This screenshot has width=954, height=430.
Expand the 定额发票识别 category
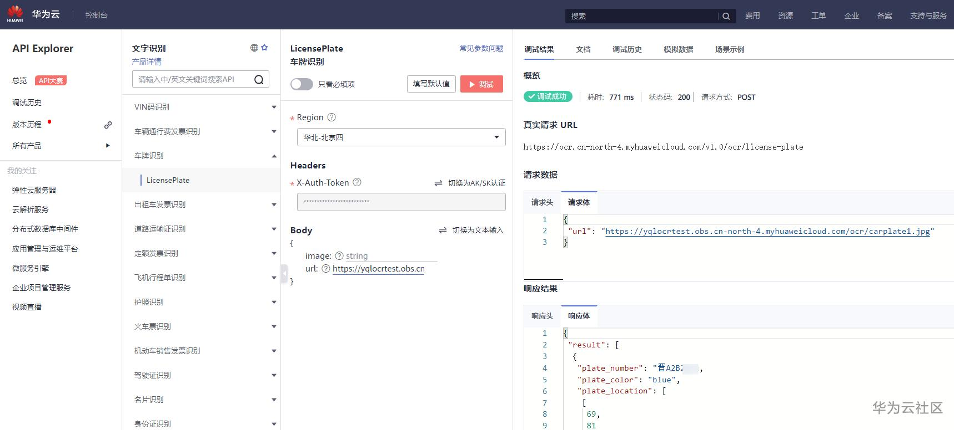[x=274, y=253]
